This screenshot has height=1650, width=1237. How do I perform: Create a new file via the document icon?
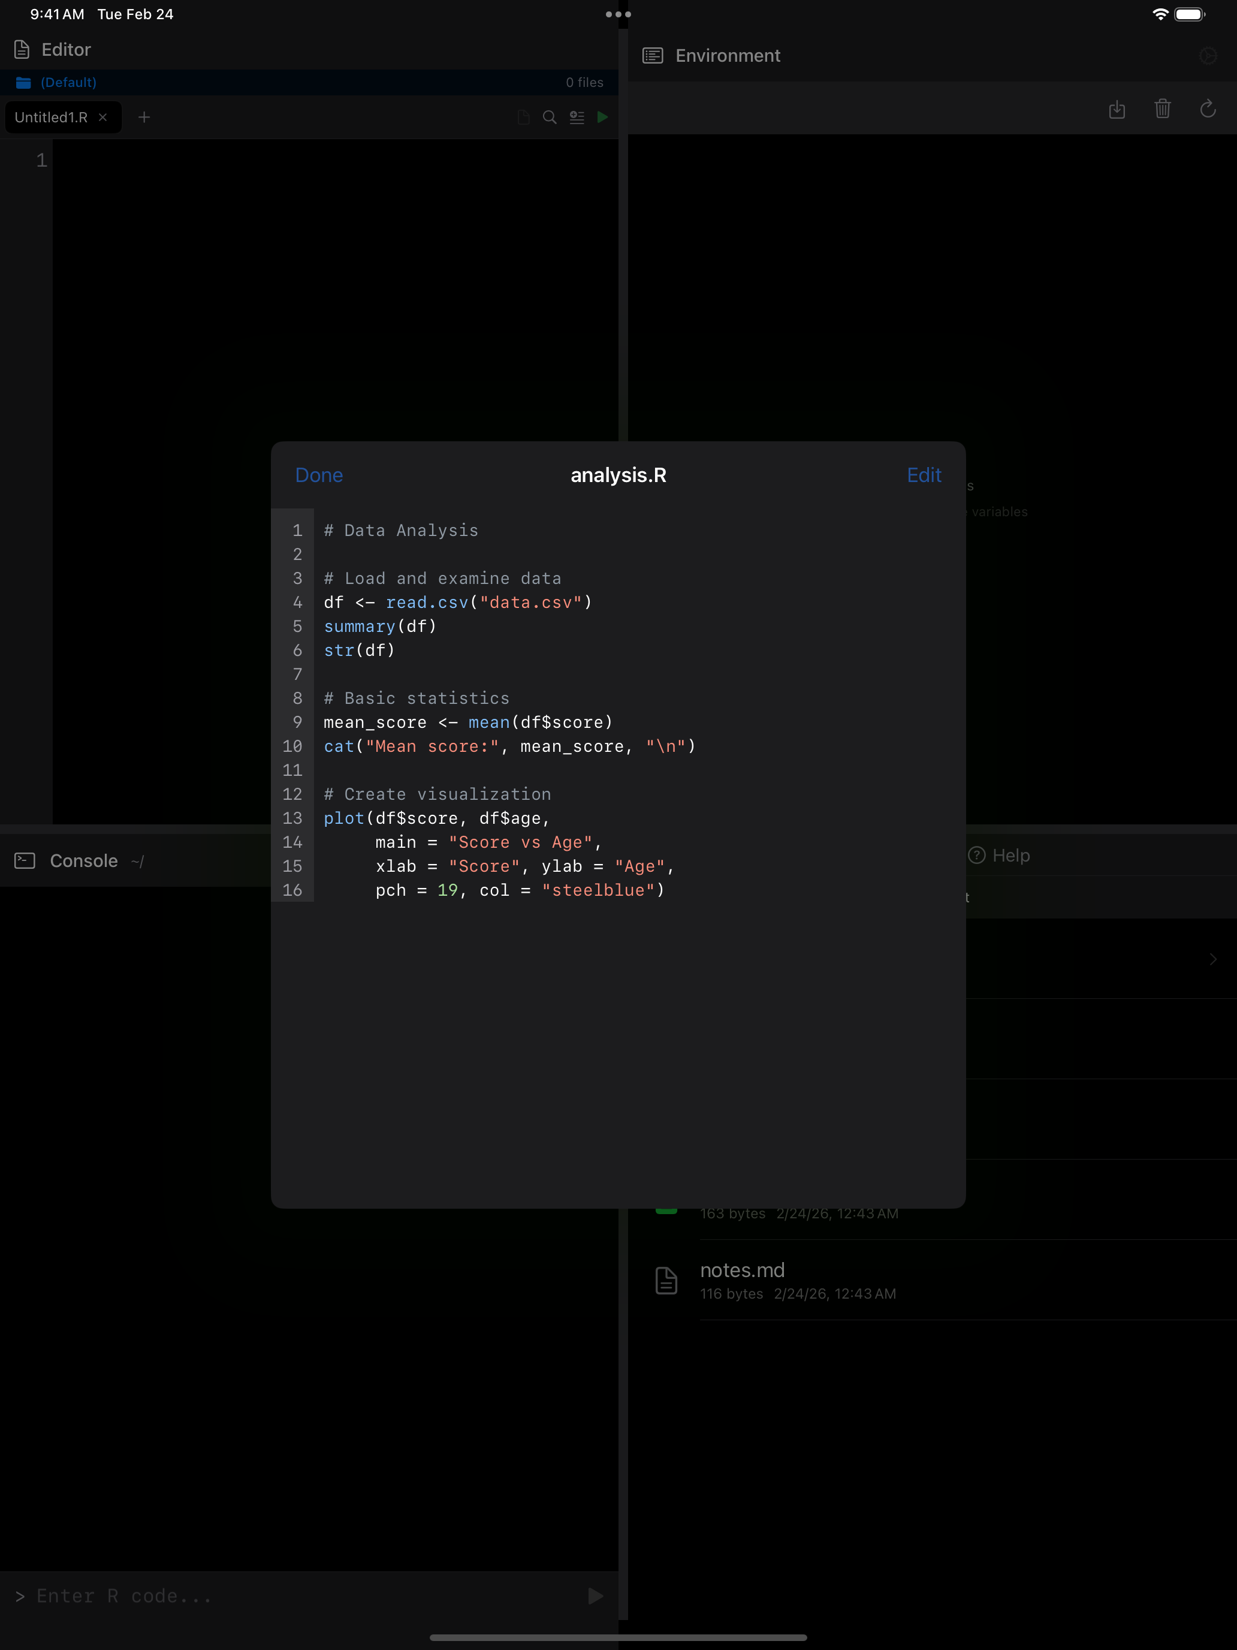click(523, 117)
